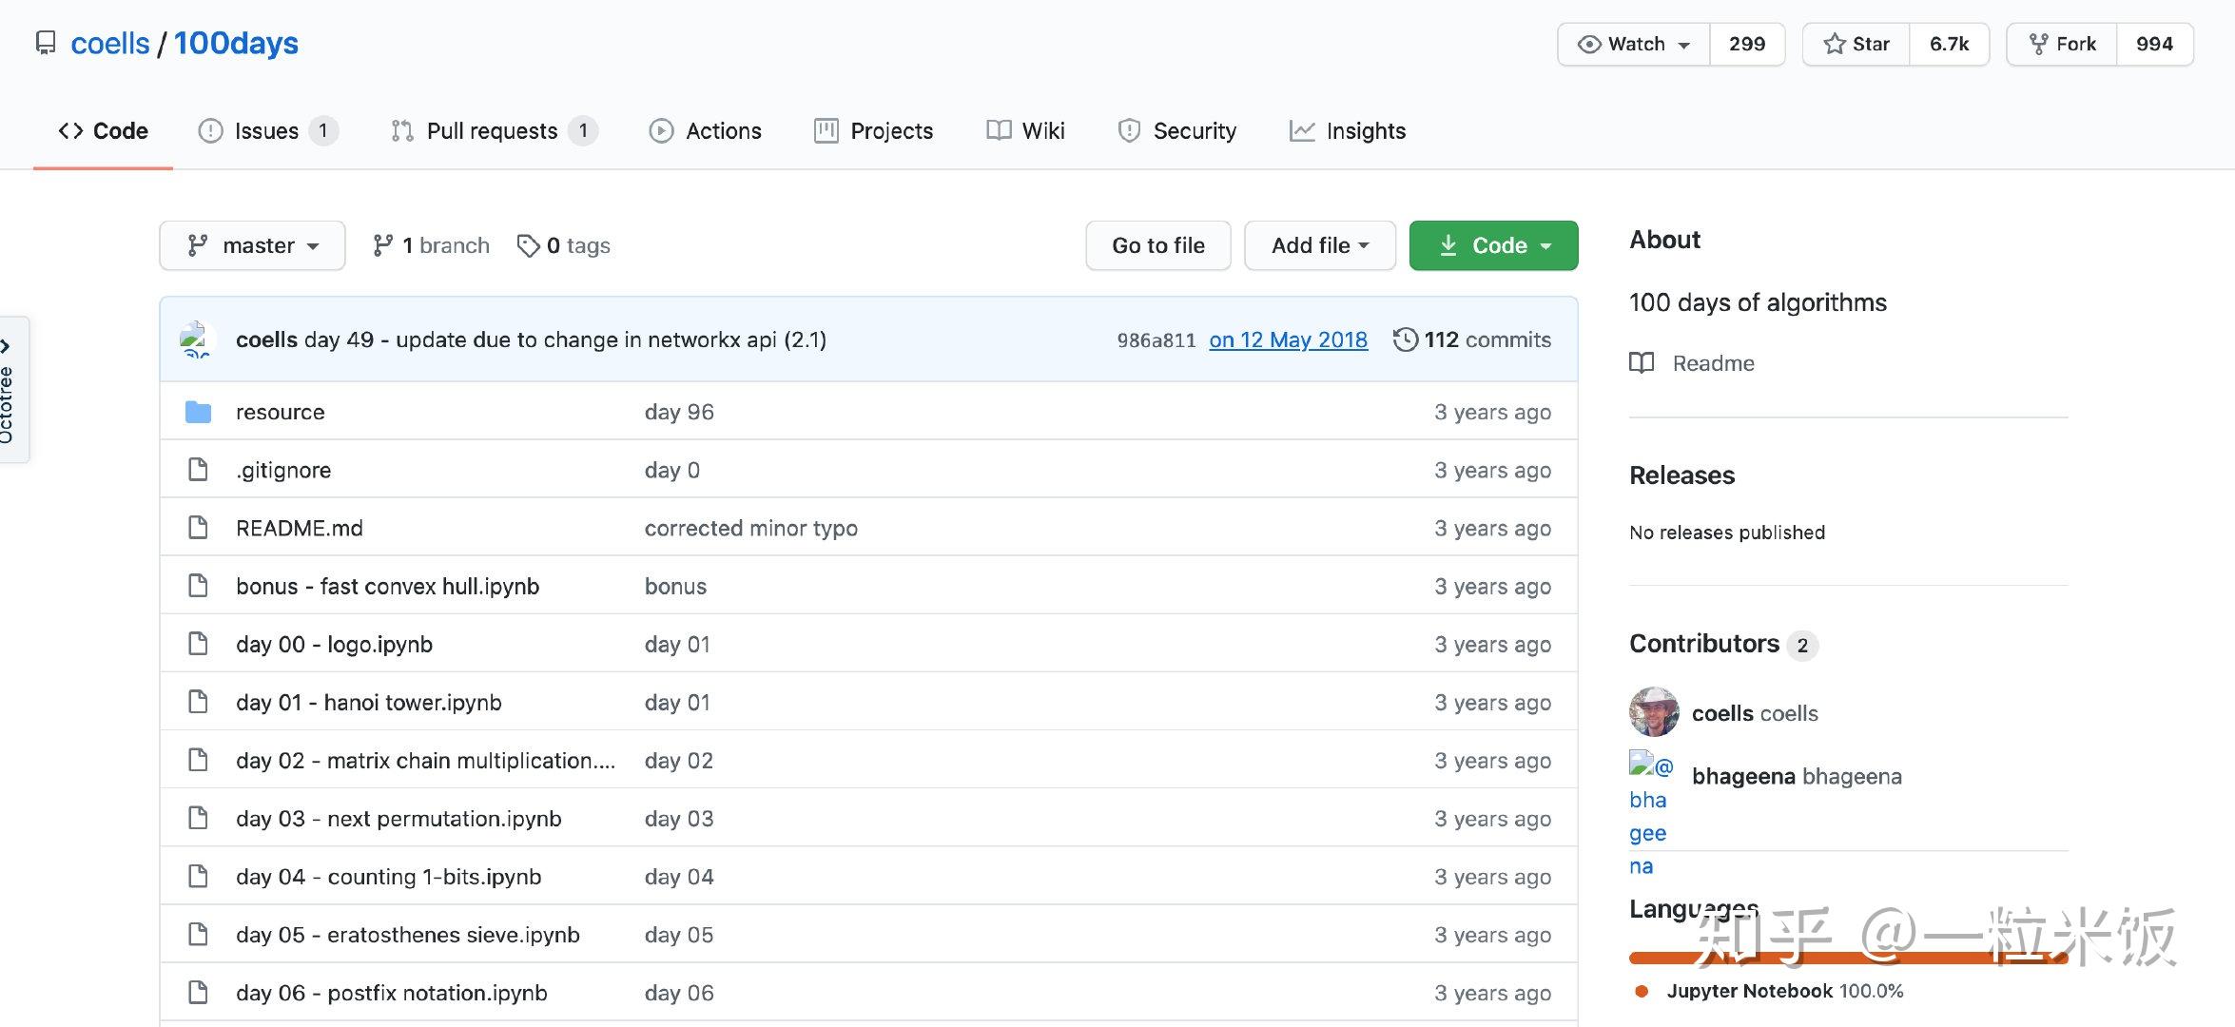Image resolution: width=2235 pixels, height=1027 pixels.
Task: Switch to the Issues tab
Action: click(266, 131)
